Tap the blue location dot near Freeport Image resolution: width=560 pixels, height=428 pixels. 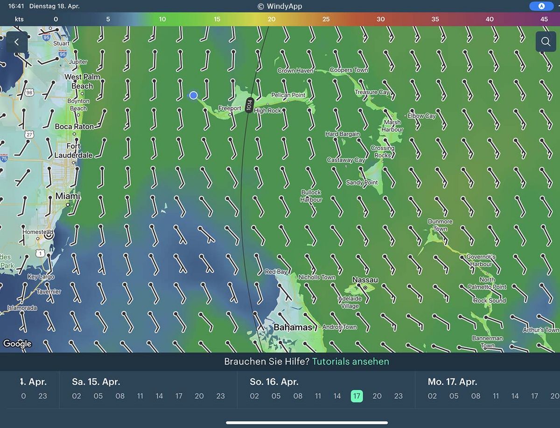click(x=194, y=95)
